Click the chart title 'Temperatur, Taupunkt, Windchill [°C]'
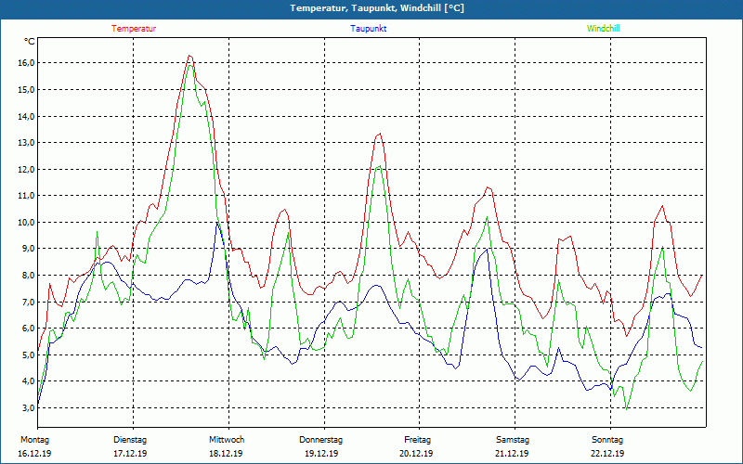The image size is (743, 464). coord(377,8)
